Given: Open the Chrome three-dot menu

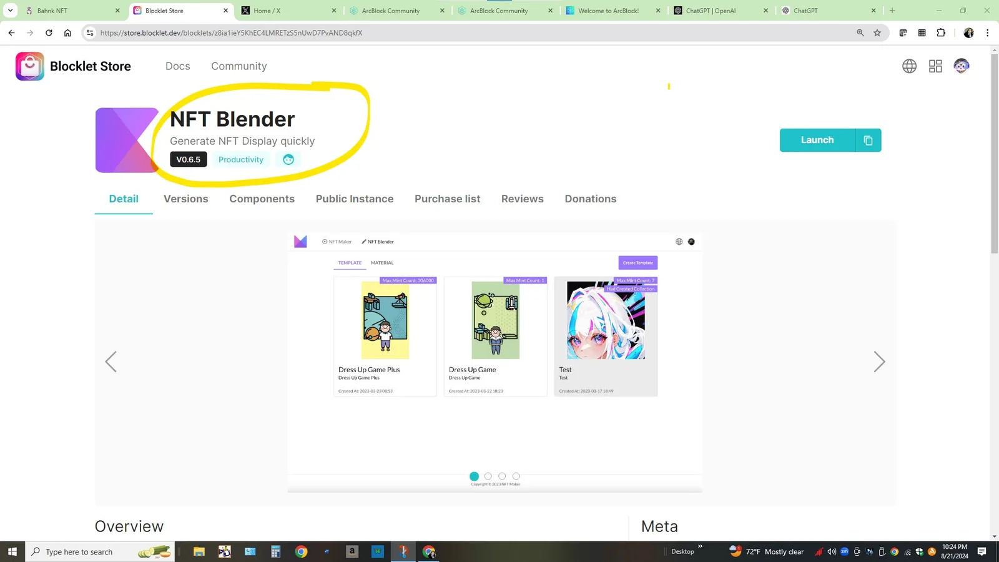Looking at the screenshot, I should (987, 32).
